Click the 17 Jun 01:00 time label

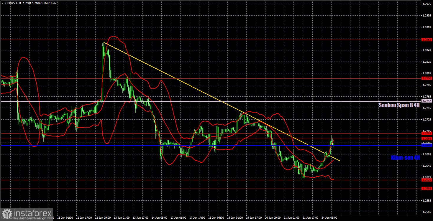[178, 218]
